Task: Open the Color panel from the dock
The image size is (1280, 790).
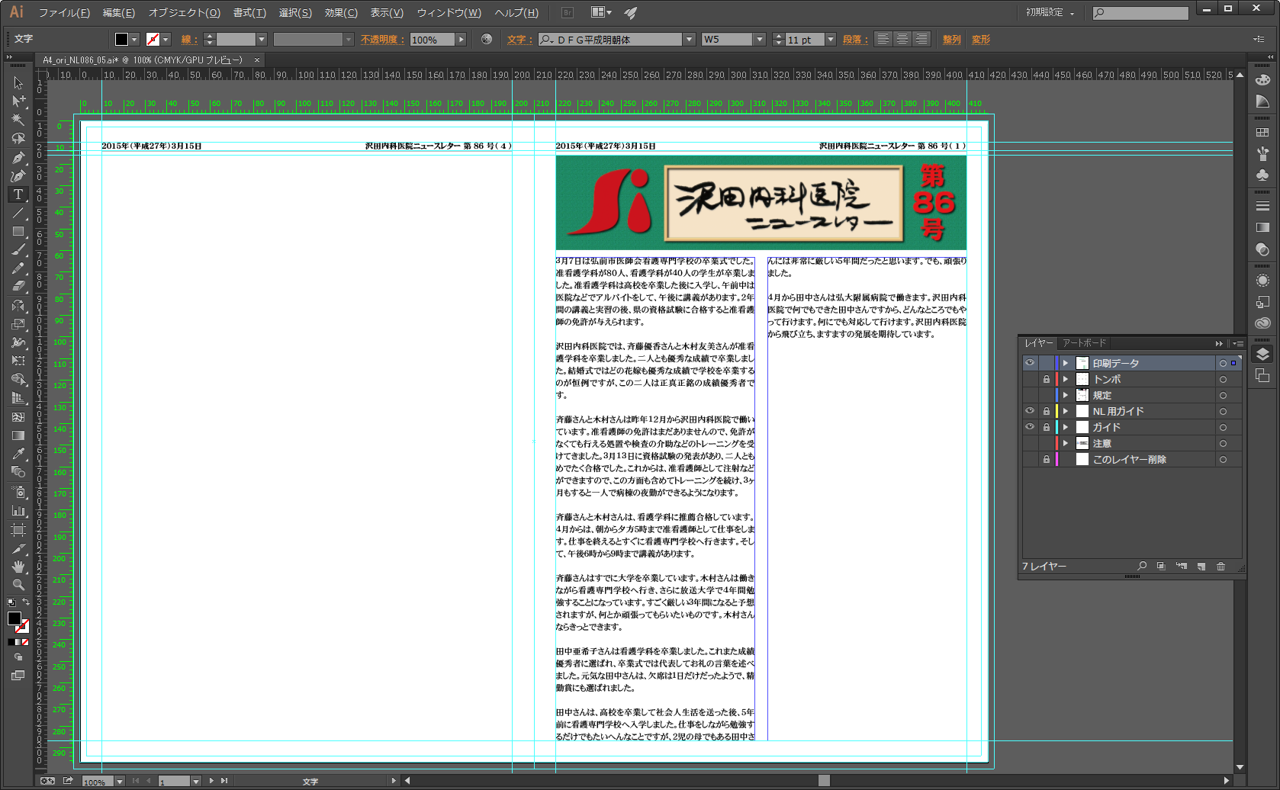Action: click(x=1262, y=79)
